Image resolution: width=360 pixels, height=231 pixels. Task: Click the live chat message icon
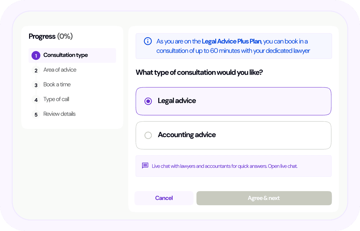pos(145,166)
